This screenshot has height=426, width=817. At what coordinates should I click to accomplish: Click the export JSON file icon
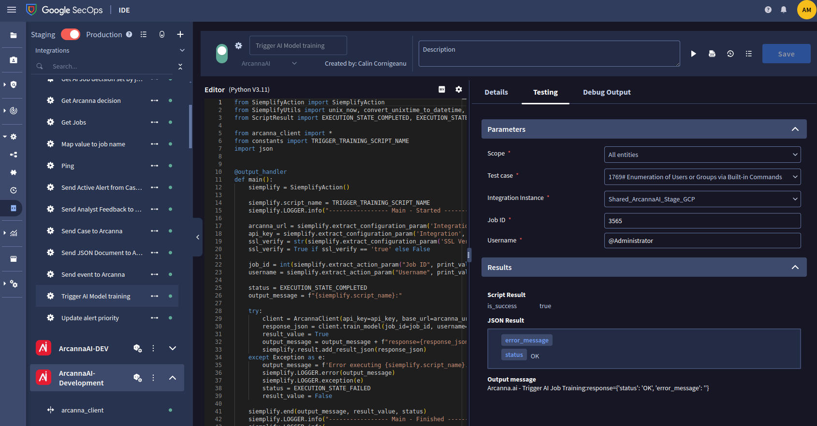pos(712,54)
